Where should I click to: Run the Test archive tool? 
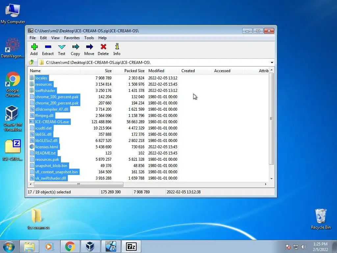(62, 47)
